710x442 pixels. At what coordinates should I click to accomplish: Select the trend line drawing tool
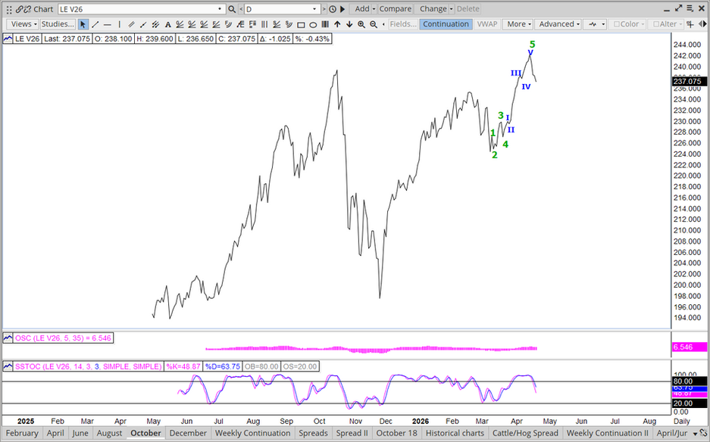tap(95, 24)
